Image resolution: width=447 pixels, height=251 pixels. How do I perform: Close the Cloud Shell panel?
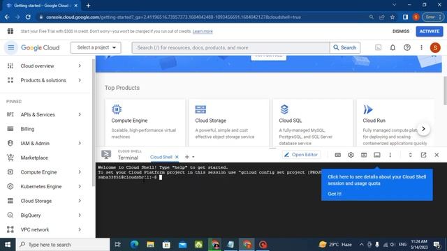pyautogui.click(x=437, y=155)
